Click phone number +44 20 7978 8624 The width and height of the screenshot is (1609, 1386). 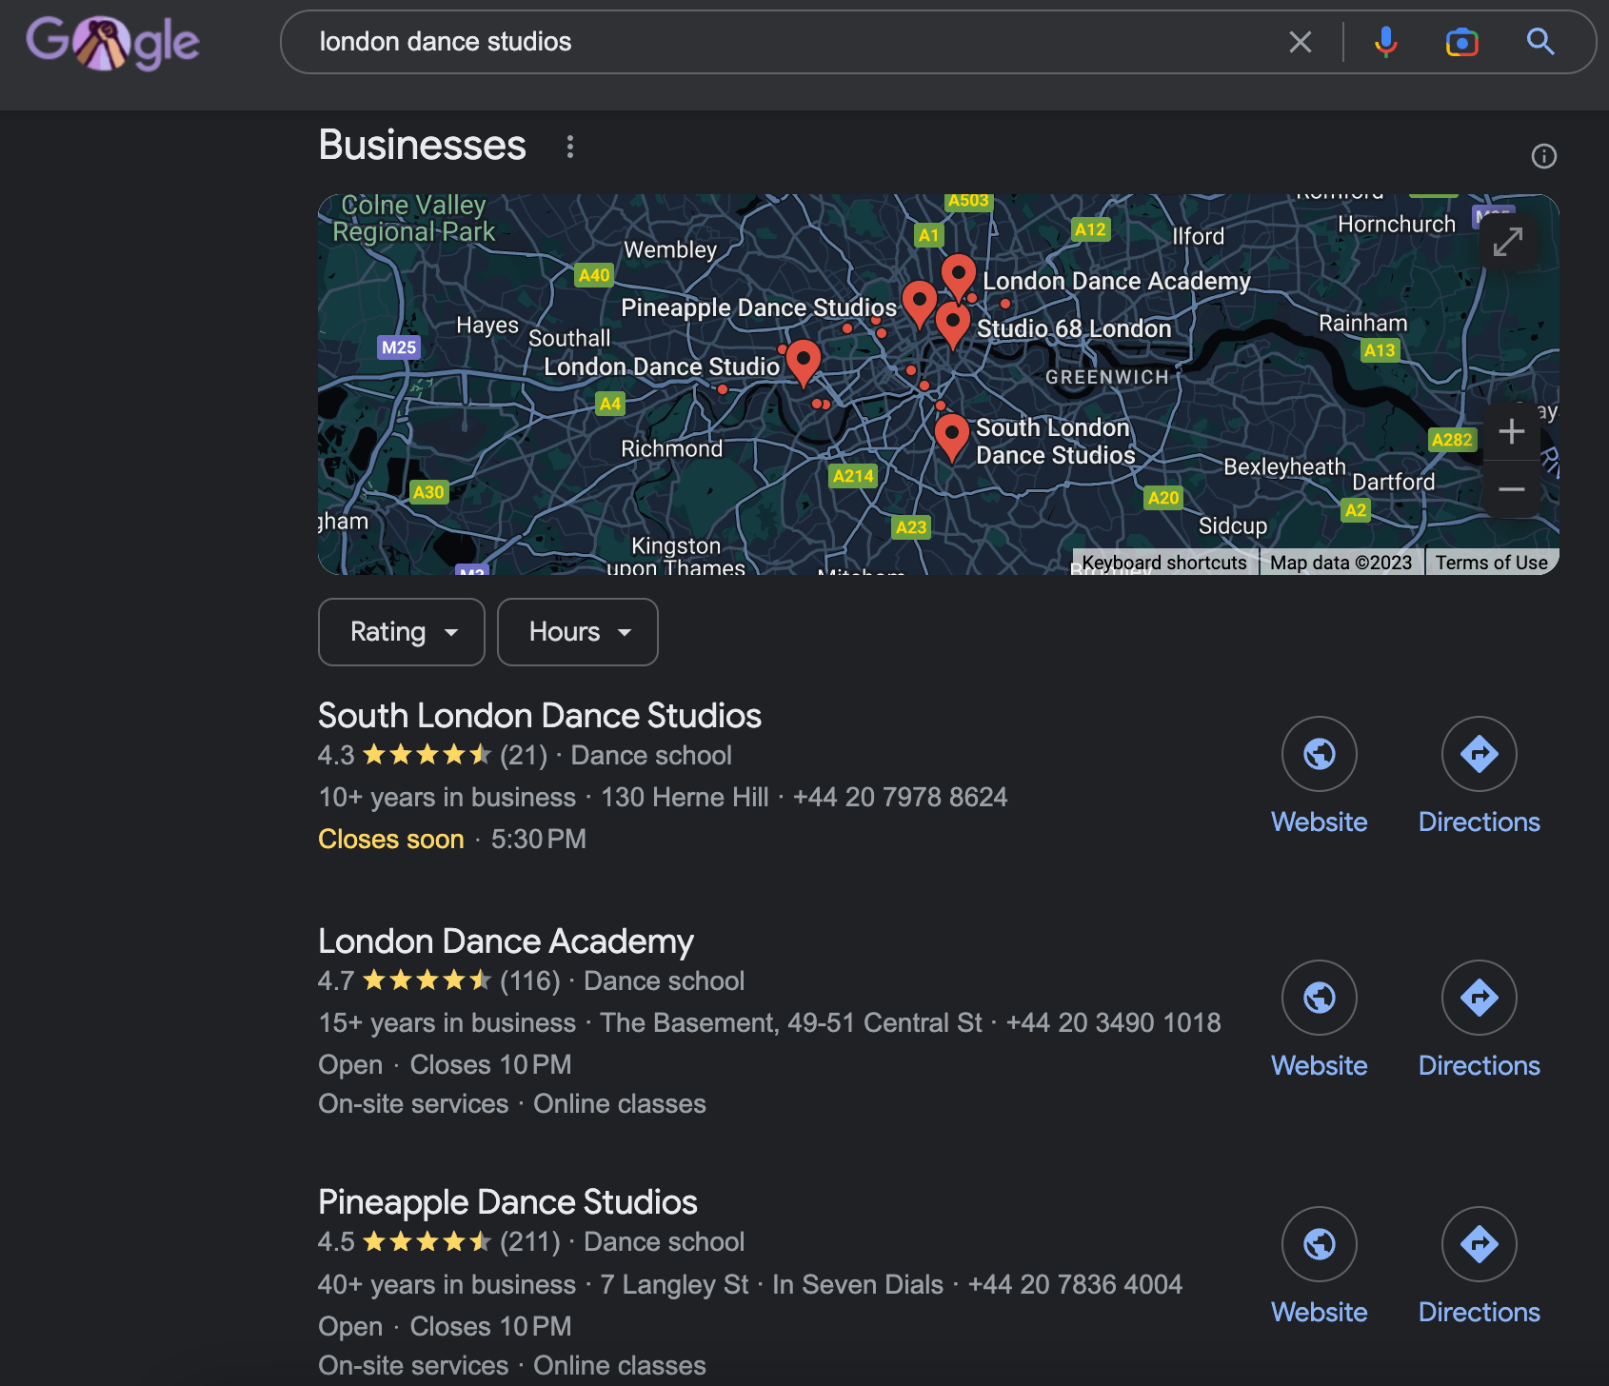(900, 797)
